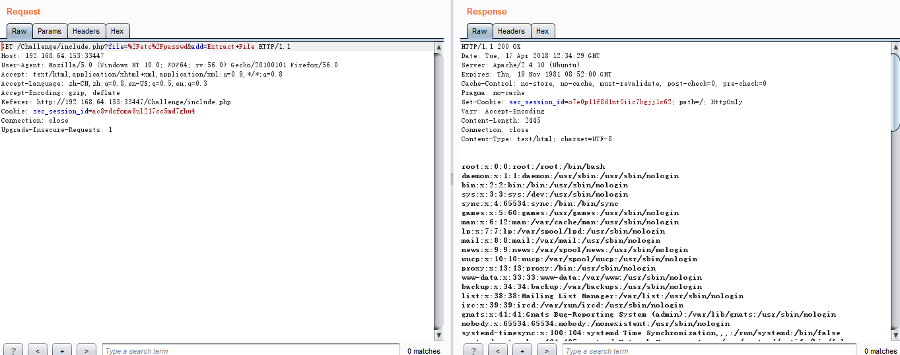Click the Request next match arrow button

pos(87,350)
